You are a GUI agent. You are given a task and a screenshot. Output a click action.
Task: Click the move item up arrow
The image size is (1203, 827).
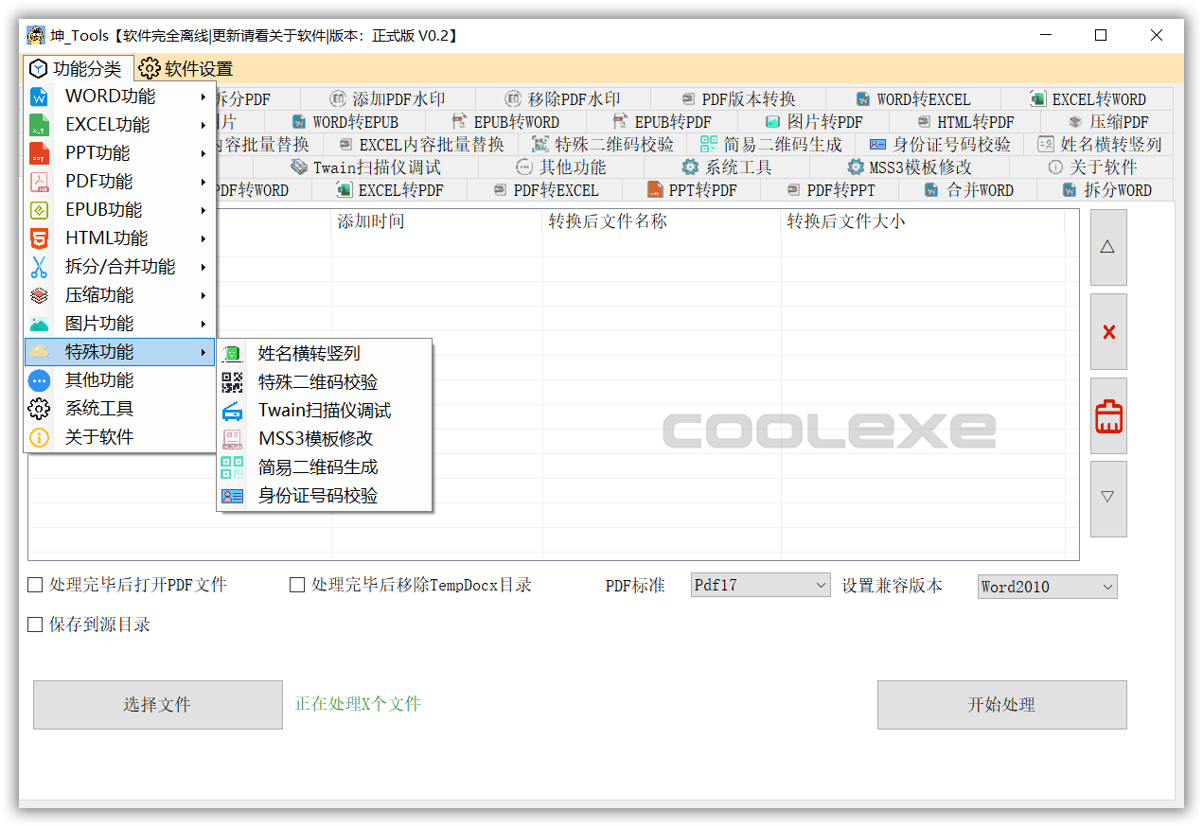point(1107,247)
